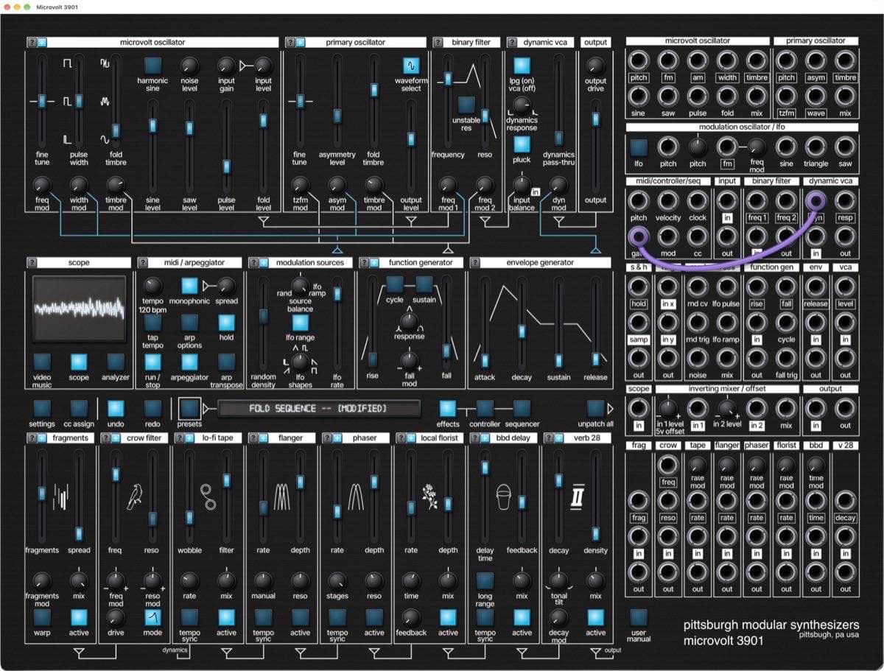This screenshot has height=671, width=884.
Task: Select the video music display mode
Action: [42, 361]
